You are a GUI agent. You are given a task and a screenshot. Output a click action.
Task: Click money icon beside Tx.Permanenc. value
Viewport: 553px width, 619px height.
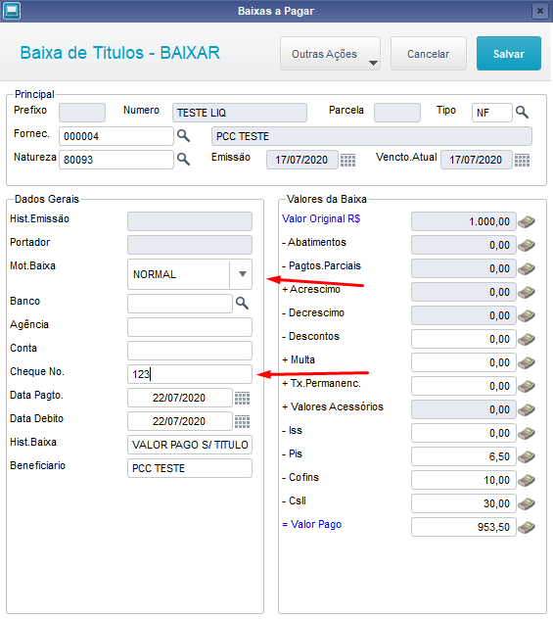point(527,387)
